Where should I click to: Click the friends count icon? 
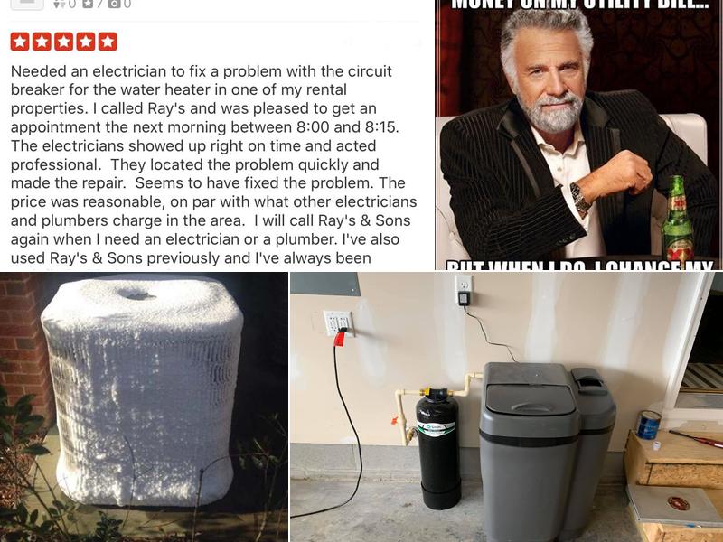58,5
